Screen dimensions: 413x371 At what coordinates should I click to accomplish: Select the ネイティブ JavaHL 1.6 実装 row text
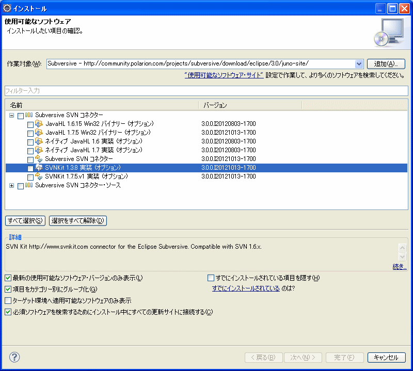(x=94, y=141)
